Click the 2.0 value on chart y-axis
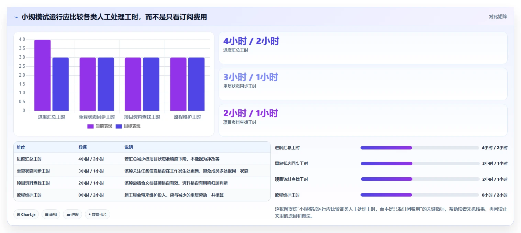This screenshot has width=521, height=233. click(x=22, y=75)
